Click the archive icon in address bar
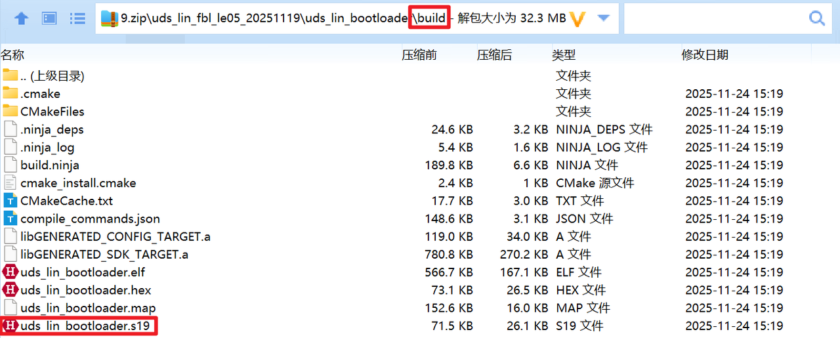 coord(109,18)
